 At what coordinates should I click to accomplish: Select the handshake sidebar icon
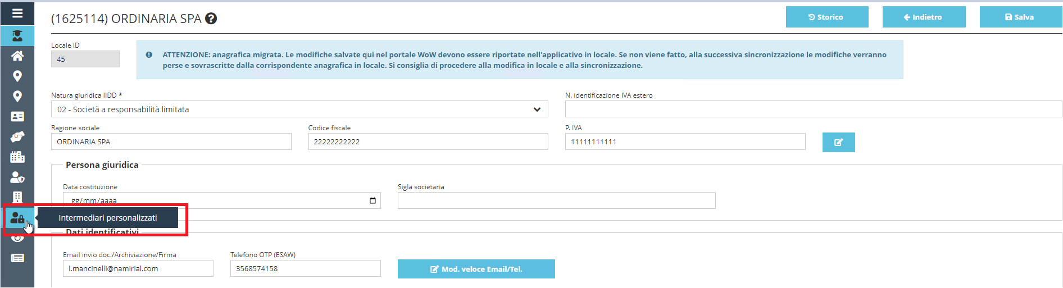(x=17, y=136)
